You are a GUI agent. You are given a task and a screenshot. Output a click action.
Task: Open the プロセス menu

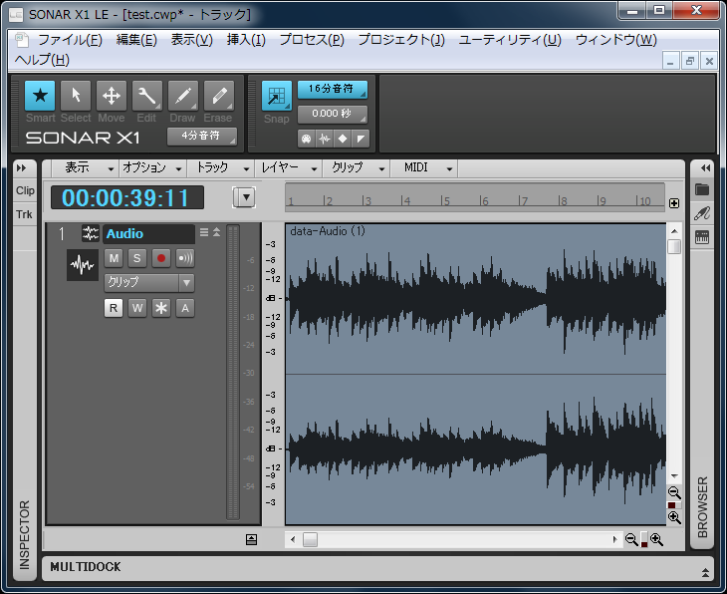click(312, 40)
